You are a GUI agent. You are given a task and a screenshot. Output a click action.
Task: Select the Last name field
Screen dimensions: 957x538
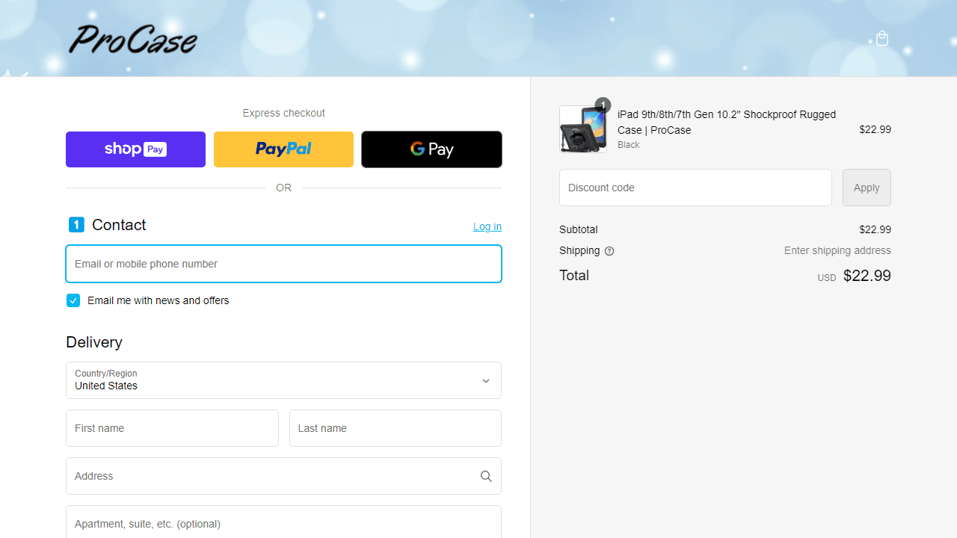tap(396, 428)
